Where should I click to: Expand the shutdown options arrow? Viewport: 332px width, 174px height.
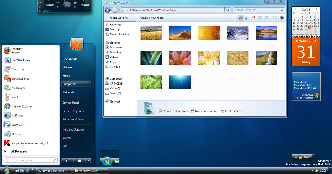point(88,160)
